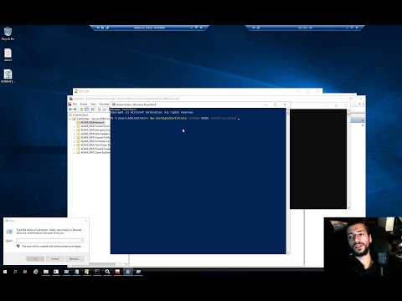402x301 pixels.
Task: Close the Run dialog
Action: (86, 221)
